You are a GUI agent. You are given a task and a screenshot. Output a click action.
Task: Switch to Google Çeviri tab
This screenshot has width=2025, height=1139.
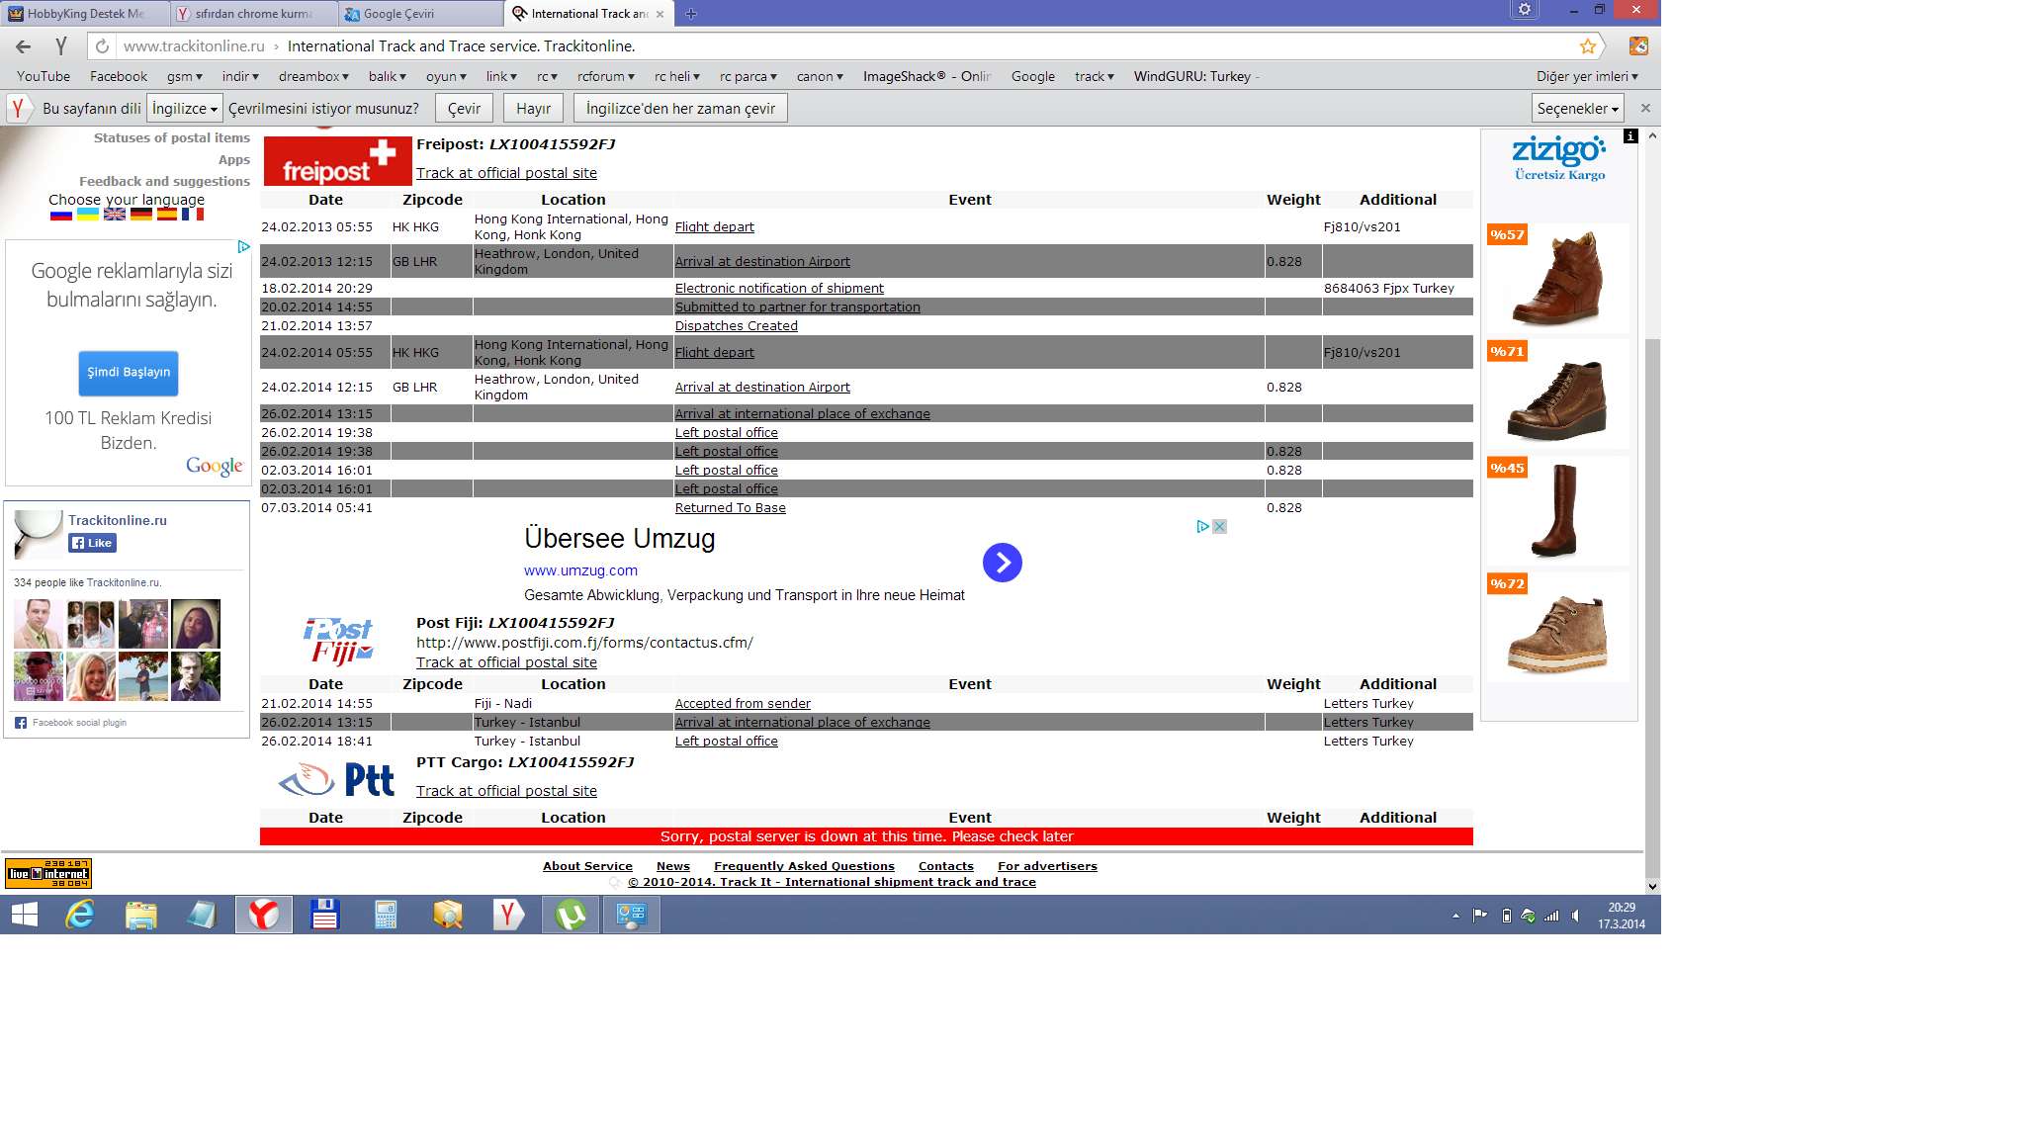tap(420, 14)
